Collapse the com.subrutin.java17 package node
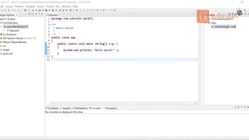Image resolution: width=249 pixels, height=140 pixels. tap(1, 26)
